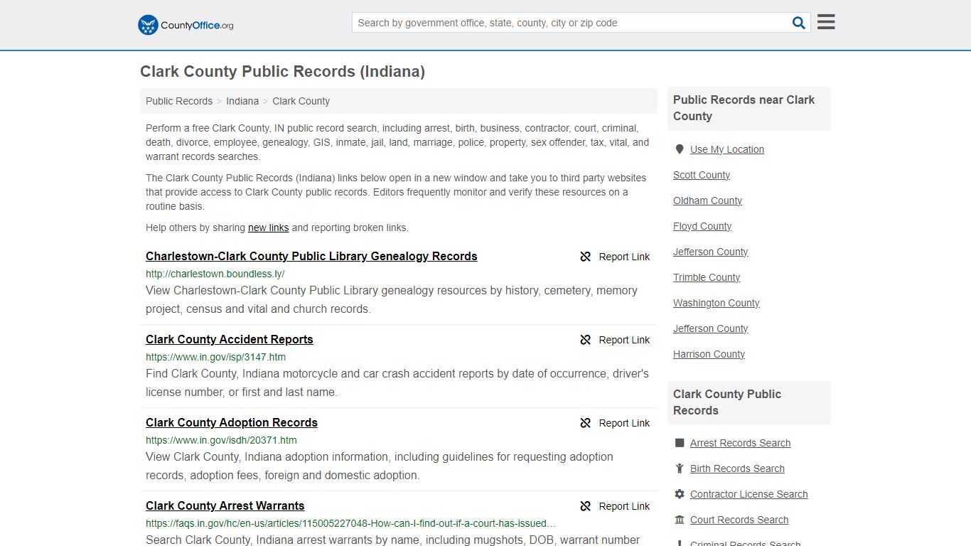
Task: Open Oldham County records
Action: [707, 200]
